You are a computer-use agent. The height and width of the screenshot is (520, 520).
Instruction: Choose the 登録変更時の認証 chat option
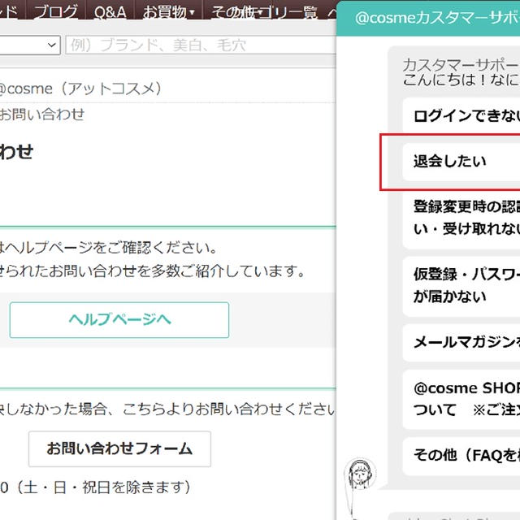pos(461,219)
